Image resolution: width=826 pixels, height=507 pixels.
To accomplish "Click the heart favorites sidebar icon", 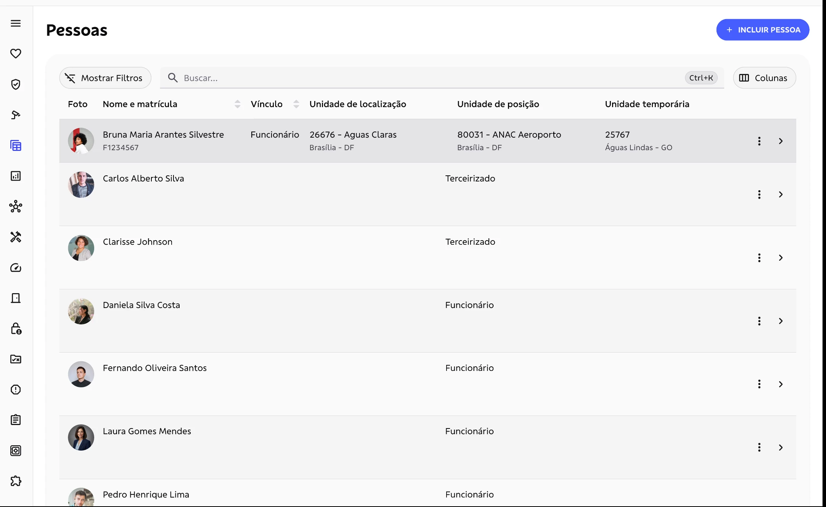I will pyautogui.click(x=16, y=54).
